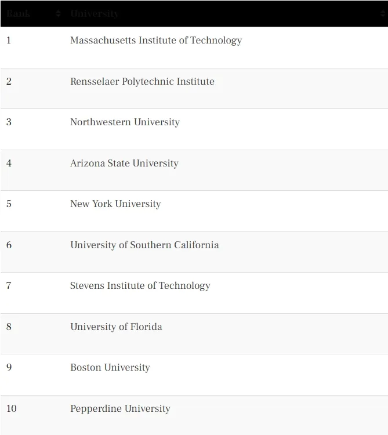This screenshot has height=435, width=388.
Task: Select Northwestern University text
Action: coord(125,122)
